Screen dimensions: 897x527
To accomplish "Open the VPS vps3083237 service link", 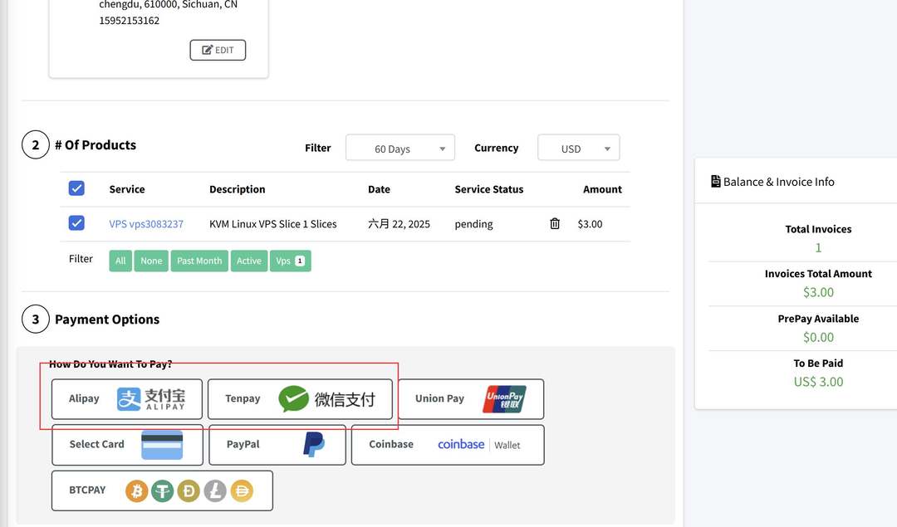I will [x=146, y=224].
